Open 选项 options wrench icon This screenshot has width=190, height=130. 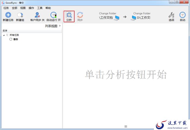coord(171,15)
